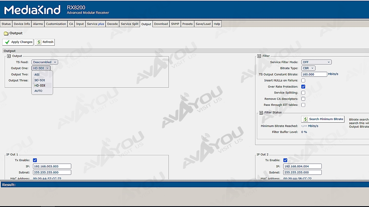Open the TS Feed dropdown

(x=45, y=62)
